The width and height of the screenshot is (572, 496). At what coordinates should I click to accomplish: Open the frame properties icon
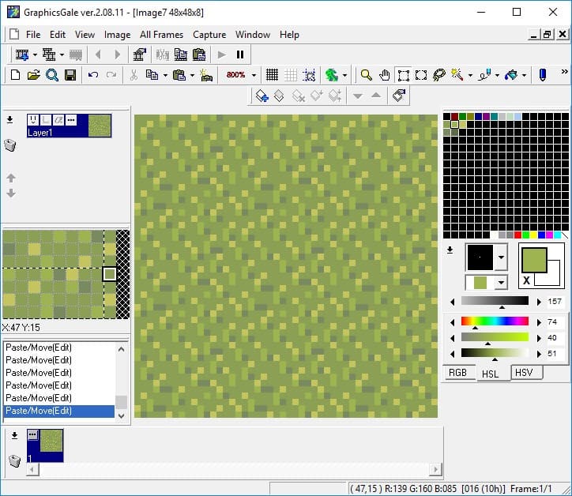tap(139, 54)
